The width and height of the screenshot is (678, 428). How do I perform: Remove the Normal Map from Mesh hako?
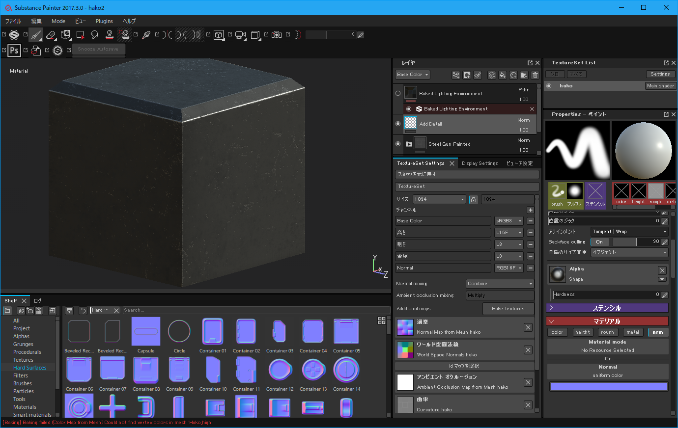click(x=528, y=327)
